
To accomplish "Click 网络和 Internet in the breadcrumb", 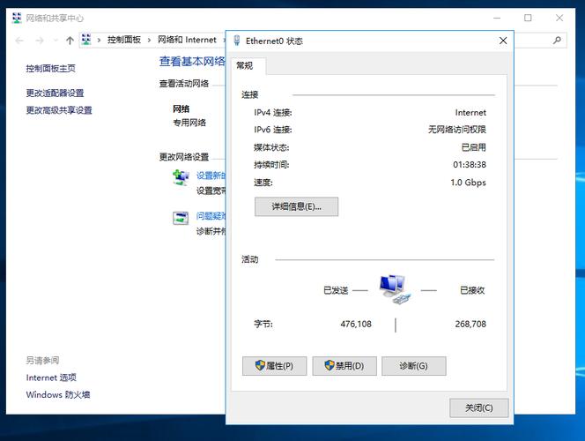I will click(187, 40).
